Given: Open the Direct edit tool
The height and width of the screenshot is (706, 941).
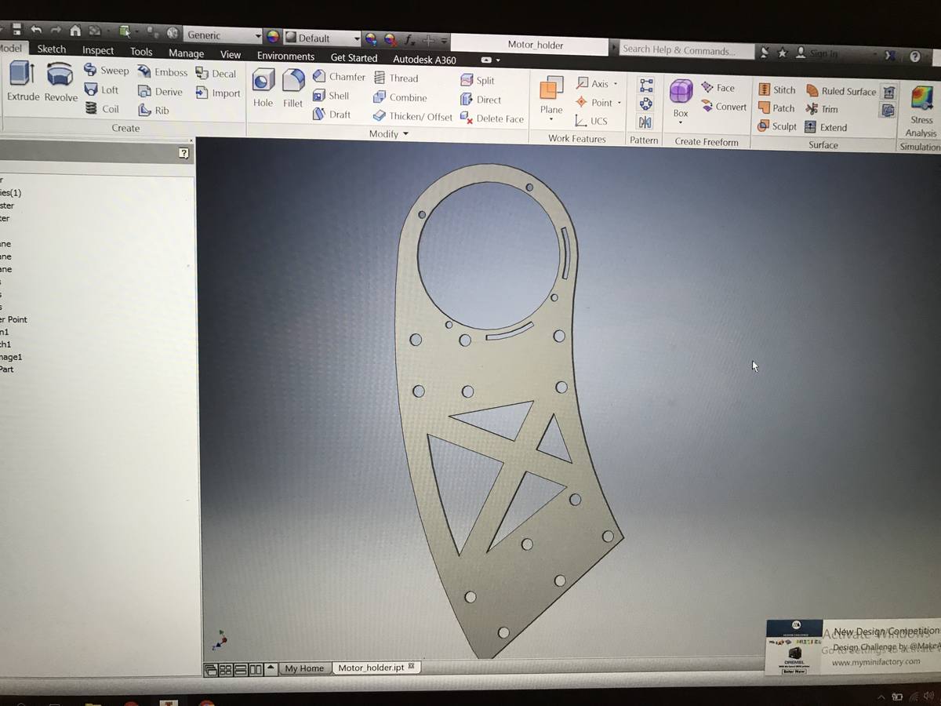Looking at the screenshot, I should point(481,100).
